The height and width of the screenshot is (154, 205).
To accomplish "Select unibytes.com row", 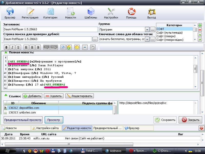I will pos(58,112).
